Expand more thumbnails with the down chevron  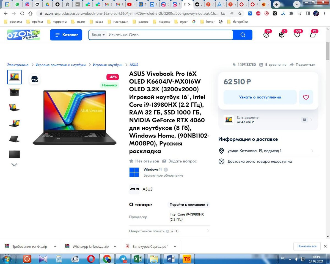[14, 165]
